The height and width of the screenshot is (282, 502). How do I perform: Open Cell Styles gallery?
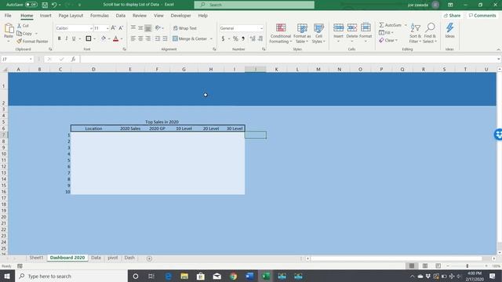point(318,33)
